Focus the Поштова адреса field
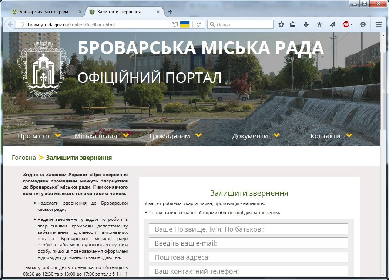The height and width of the screenshot is (280, 389). coord(248,257)
